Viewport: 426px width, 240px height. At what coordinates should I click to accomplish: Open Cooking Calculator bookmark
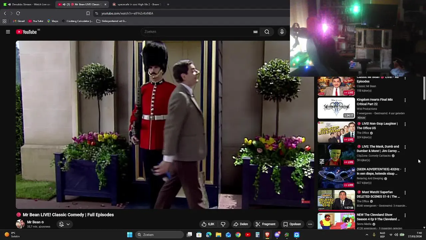[x=77, y=21]
